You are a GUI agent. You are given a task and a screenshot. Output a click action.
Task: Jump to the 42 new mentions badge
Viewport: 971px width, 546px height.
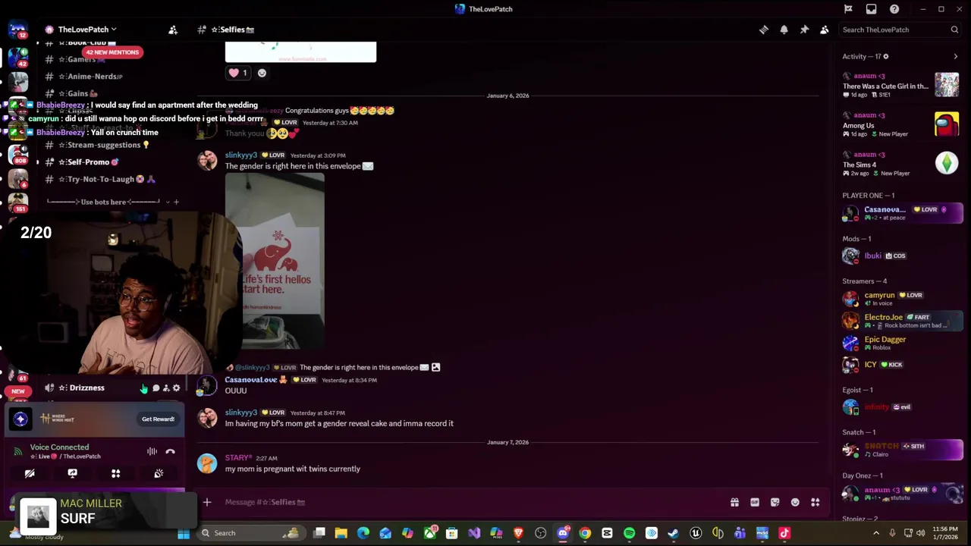112,52
